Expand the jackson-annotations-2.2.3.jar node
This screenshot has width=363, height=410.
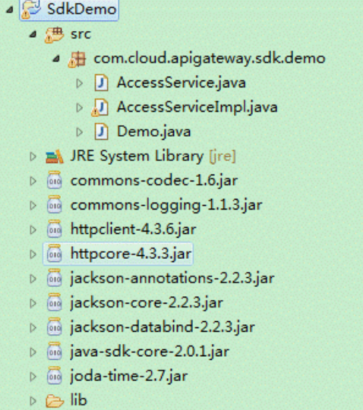33,279
